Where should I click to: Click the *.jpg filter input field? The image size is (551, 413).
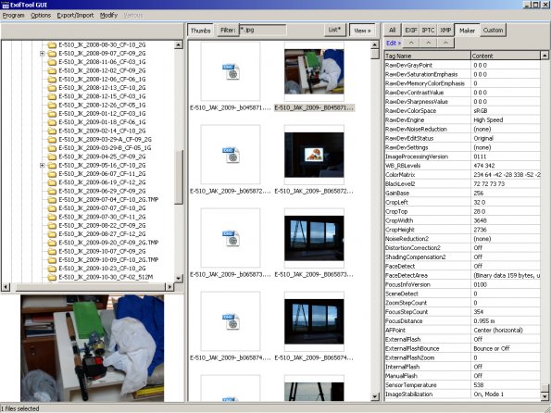pyautogui.click(x=262, y=31)
